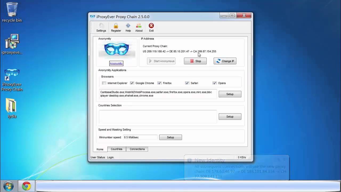Click the 0 KB/s status indicator
The height and width of the screenshot is (192, 341).
242,157
